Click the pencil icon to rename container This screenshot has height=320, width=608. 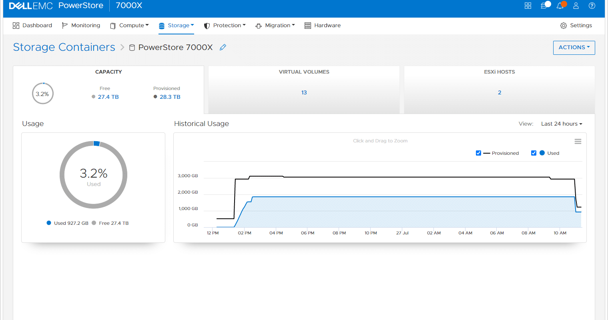click(223, 47)
